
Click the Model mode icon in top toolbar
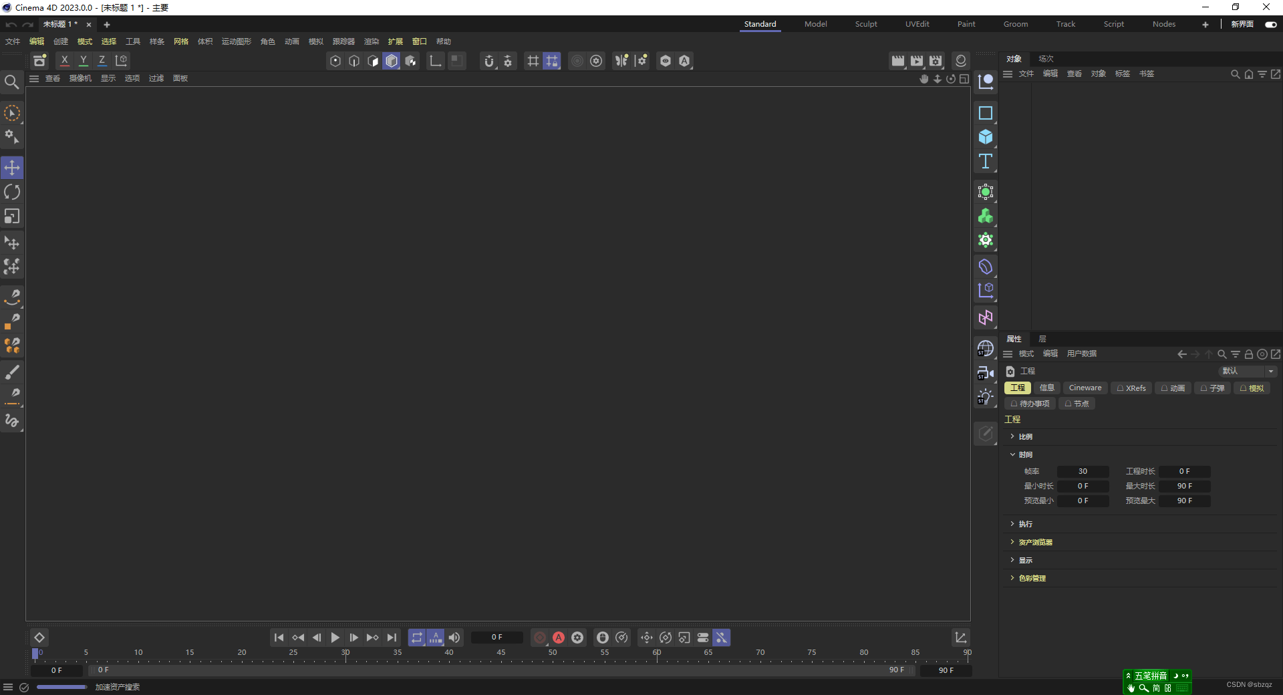[392, 61]
